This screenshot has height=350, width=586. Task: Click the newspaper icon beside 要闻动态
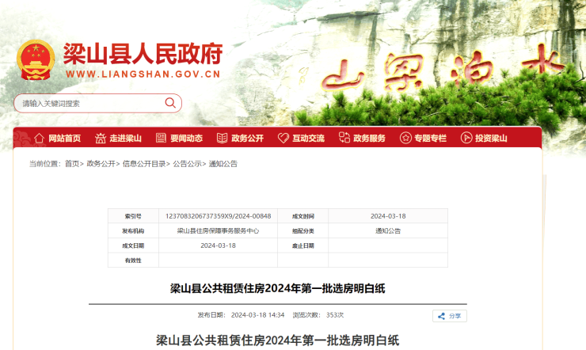point(161,138)
